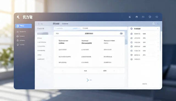Image resolution: width=176 pixels, height=101 pixels.
Task: Open the vertical dots menu beside the reply arrow
Action: coord(158,24)
